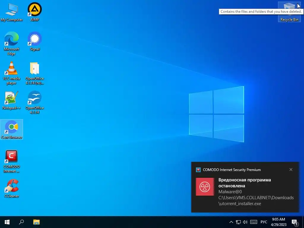
Task: Click Show desktop sliver at the taskbar end
Action: click(303, 222)
